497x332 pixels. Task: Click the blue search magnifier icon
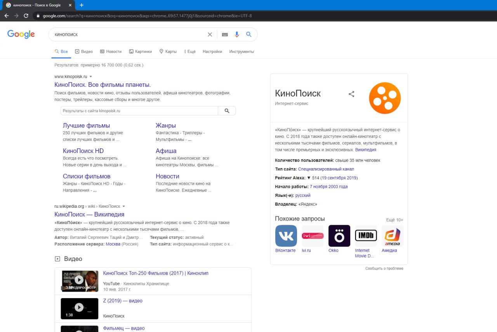[x=249, y=35]
